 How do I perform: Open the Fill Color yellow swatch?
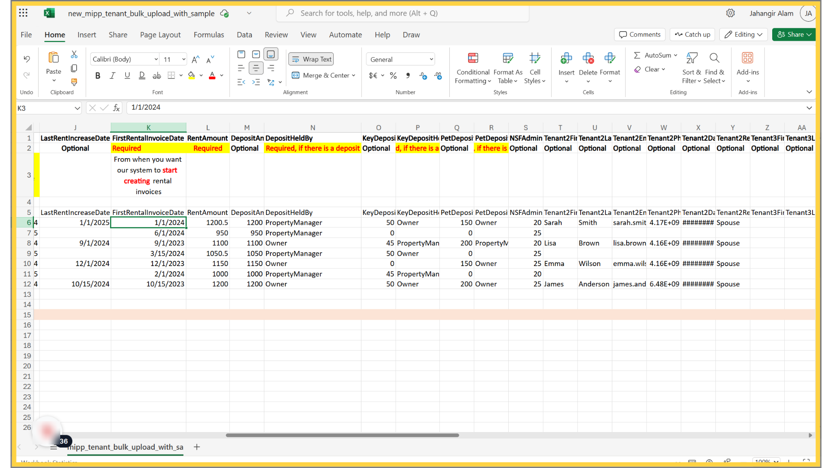tap(192, 75)
